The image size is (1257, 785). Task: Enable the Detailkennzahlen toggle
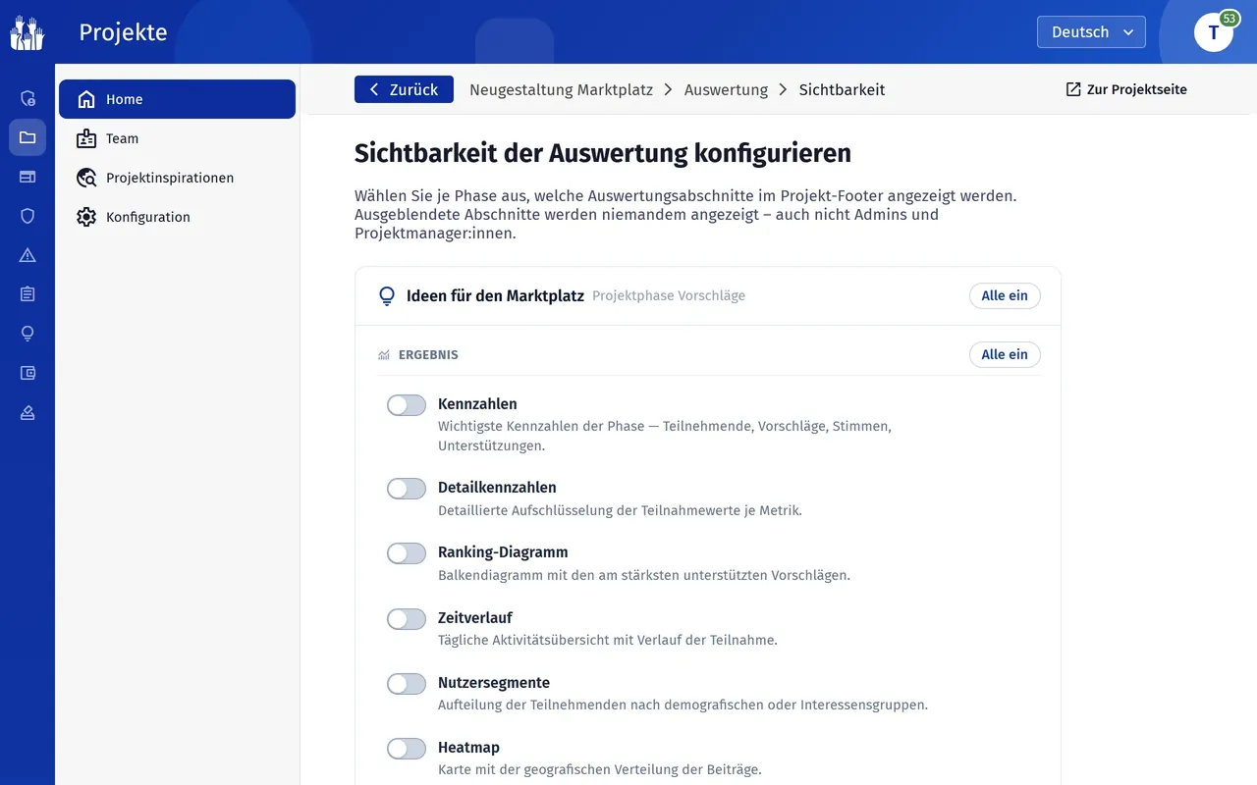point(407,489)
